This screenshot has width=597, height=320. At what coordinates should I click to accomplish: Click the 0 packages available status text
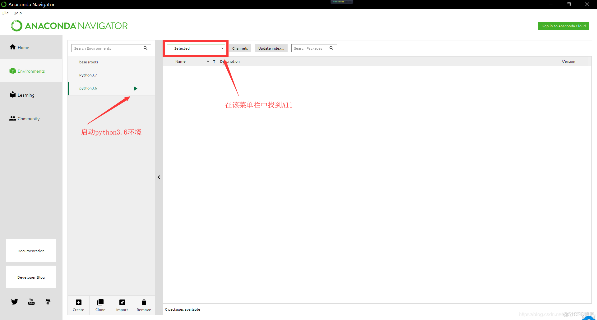(x=183, y=309)
